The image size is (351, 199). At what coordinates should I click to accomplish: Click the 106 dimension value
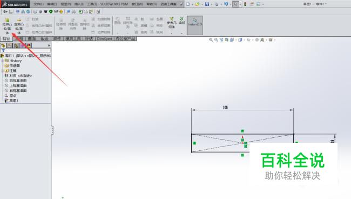[225, 108]
